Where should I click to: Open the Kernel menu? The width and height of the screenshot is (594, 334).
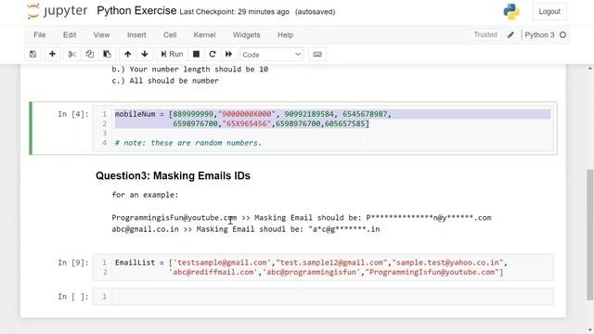(x=204, y=35)
